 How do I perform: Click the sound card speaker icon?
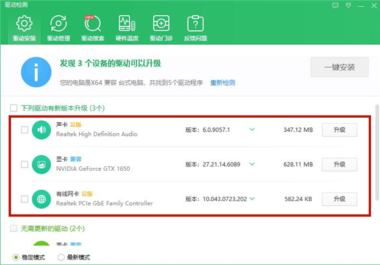point(42,130)
